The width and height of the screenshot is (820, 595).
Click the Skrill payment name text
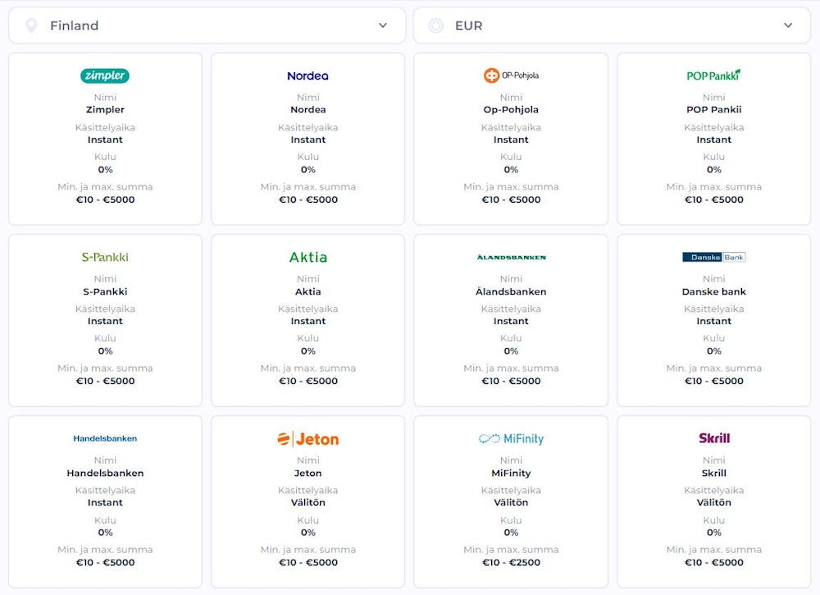[x=713, y=473]
